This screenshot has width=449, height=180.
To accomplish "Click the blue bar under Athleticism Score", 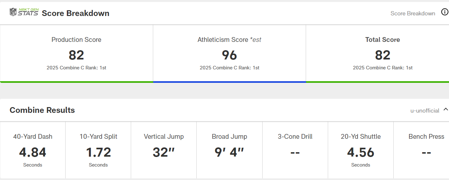I will (x=229, y=82).
